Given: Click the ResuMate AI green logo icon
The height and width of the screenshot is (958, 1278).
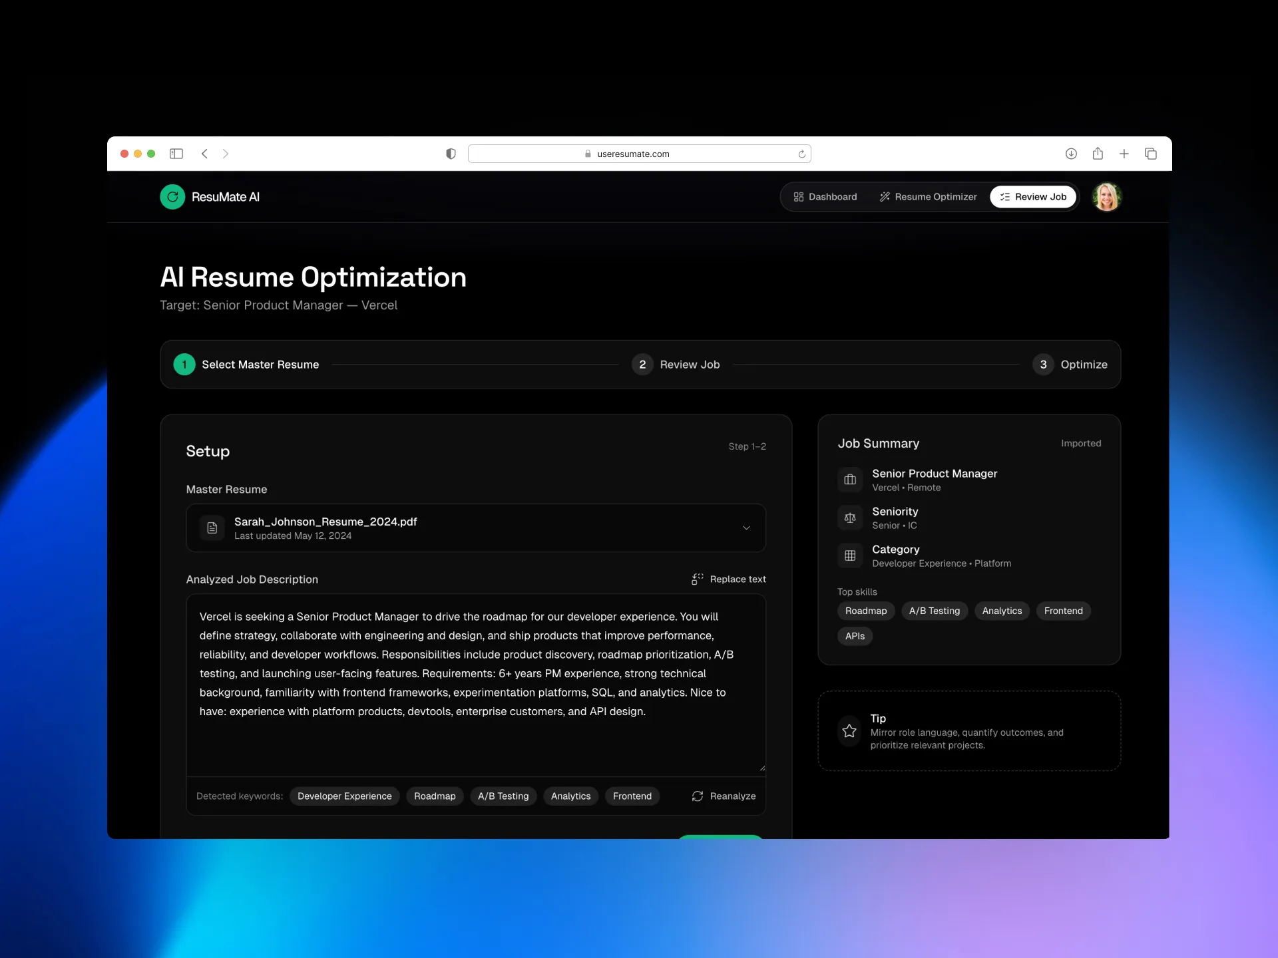Looking at the screenshot, I should [172, 197].
